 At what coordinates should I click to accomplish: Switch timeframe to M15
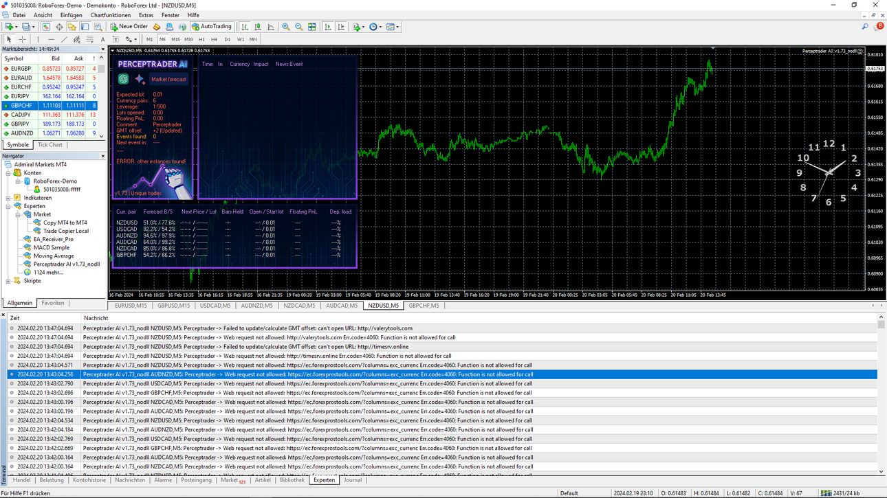point(175,39)
